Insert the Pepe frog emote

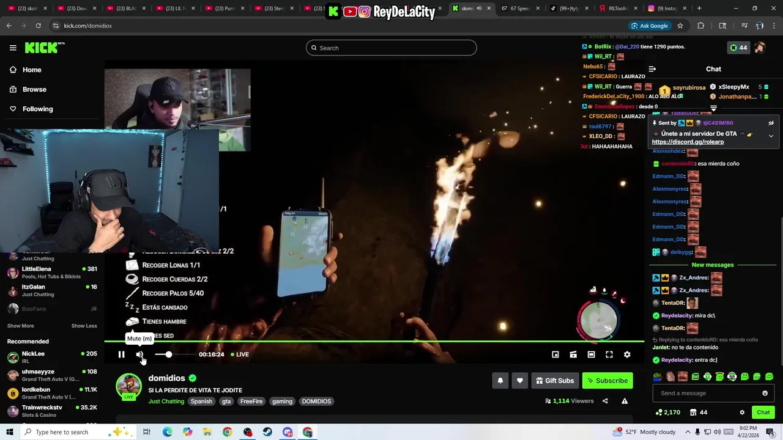658,376
